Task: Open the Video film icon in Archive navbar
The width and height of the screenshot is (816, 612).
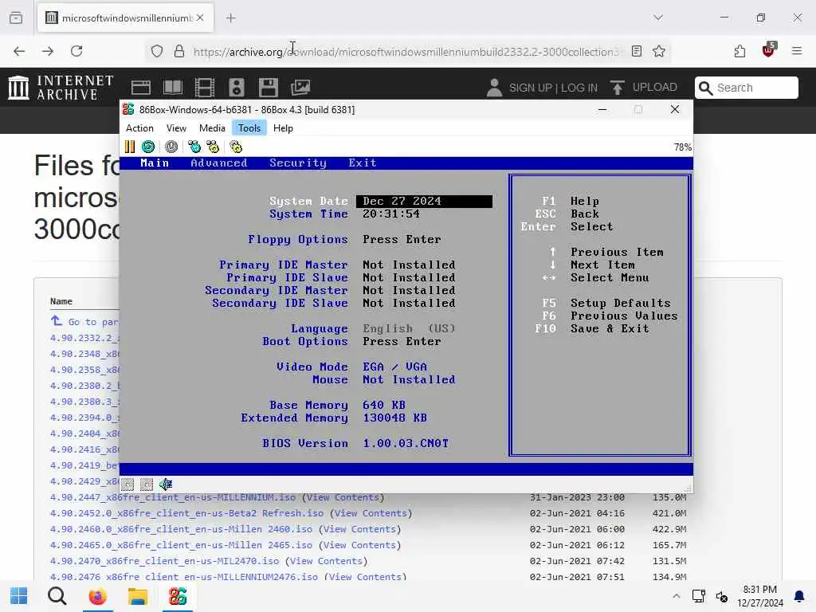Action: pyautogui.click(x=205, y=88)
